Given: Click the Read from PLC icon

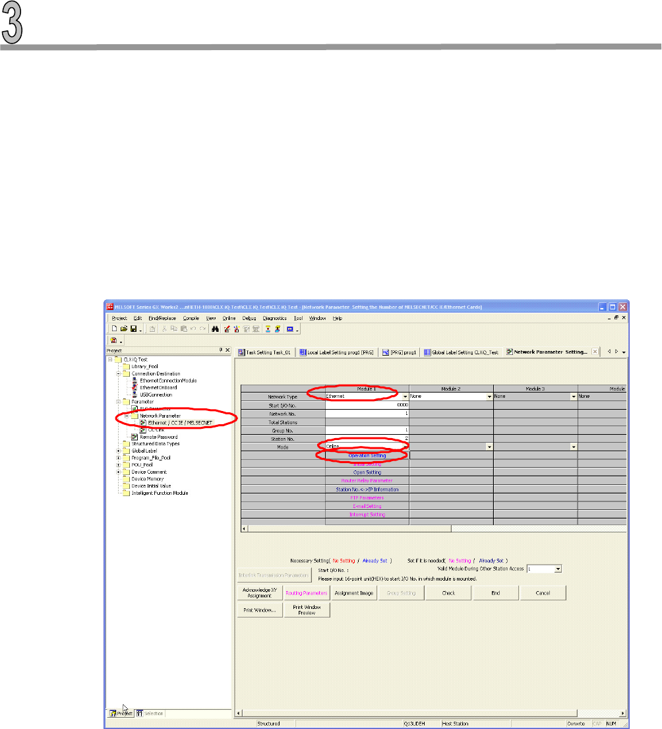Looking at the screenshot, I should click(237, 329).
